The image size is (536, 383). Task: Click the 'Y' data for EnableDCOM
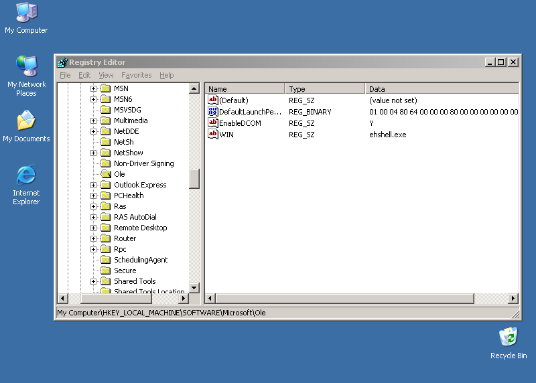[371, 123]
